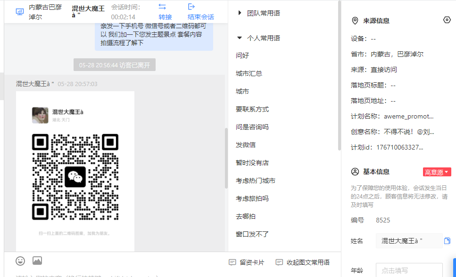Click the 留资卡片 card icon

232,262
